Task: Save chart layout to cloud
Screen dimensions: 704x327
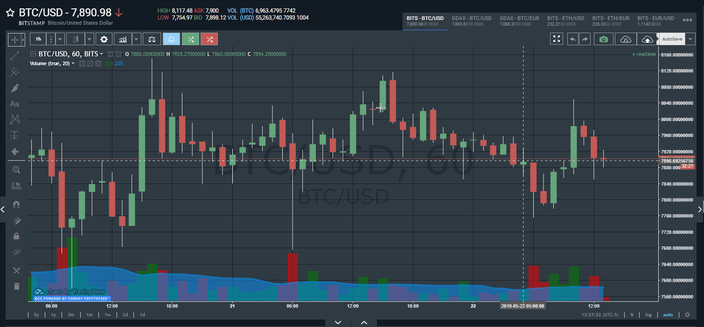Action: pos(648,39)
